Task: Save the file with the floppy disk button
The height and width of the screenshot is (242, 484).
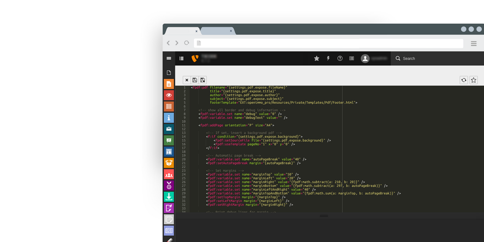Action: (195, 80)
